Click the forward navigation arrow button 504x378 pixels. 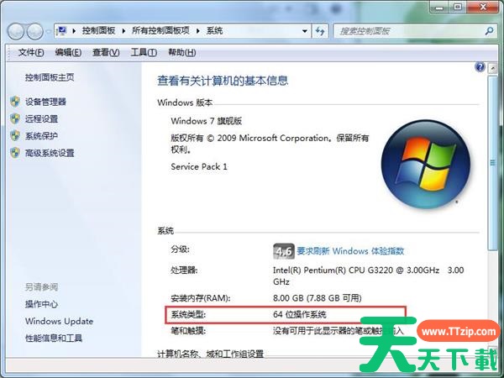tap(34, 32)
